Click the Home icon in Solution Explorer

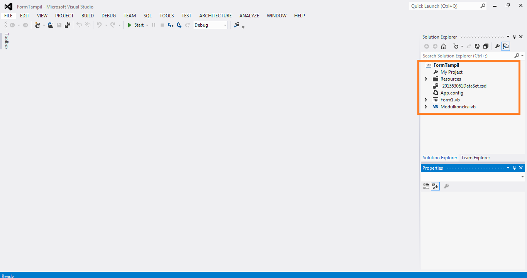click(443, 46)
